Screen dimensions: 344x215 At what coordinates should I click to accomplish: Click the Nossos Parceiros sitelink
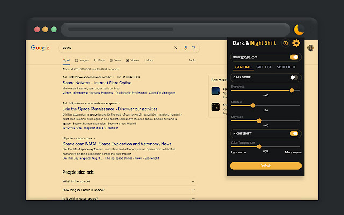(102, 93)
